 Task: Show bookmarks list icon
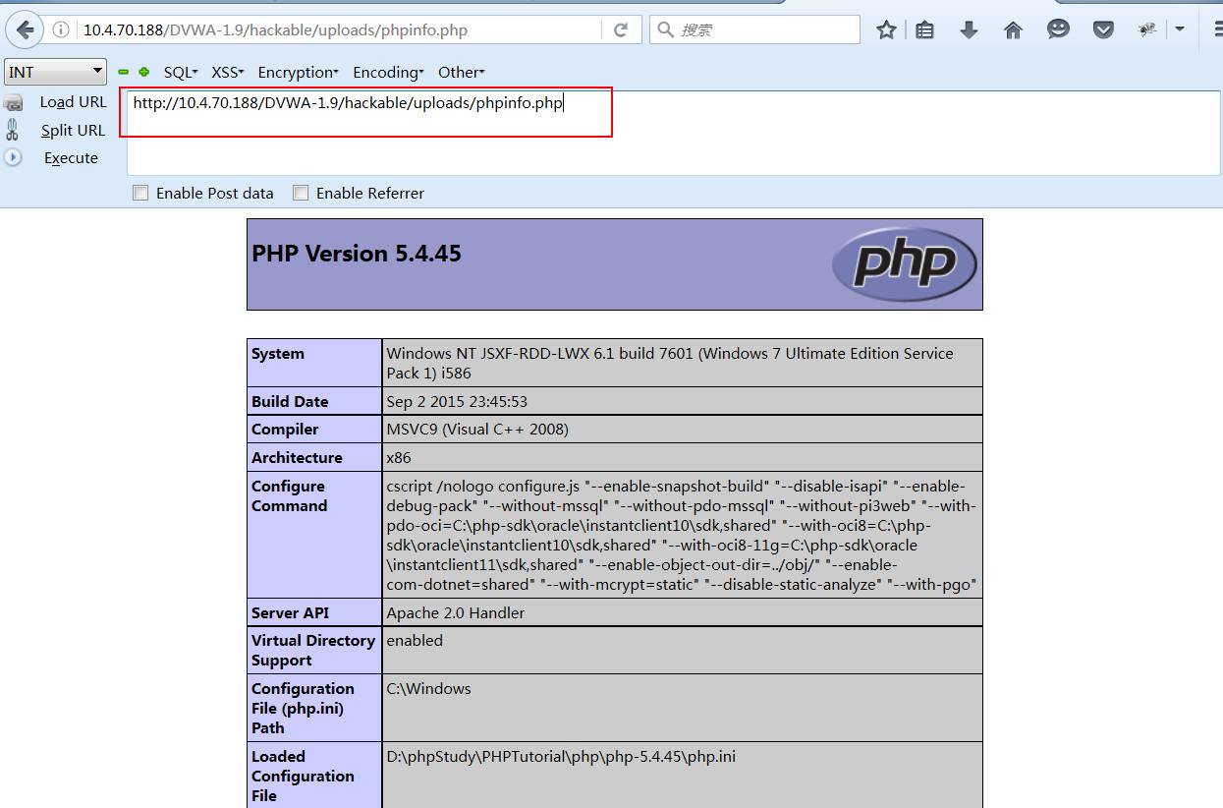(x=924, y=29)
